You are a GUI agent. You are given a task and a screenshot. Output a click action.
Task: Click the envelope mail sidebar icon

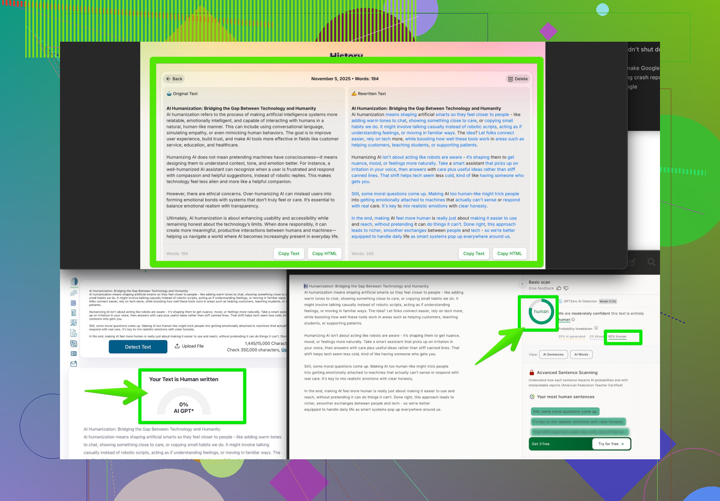[x=74, y=364]
